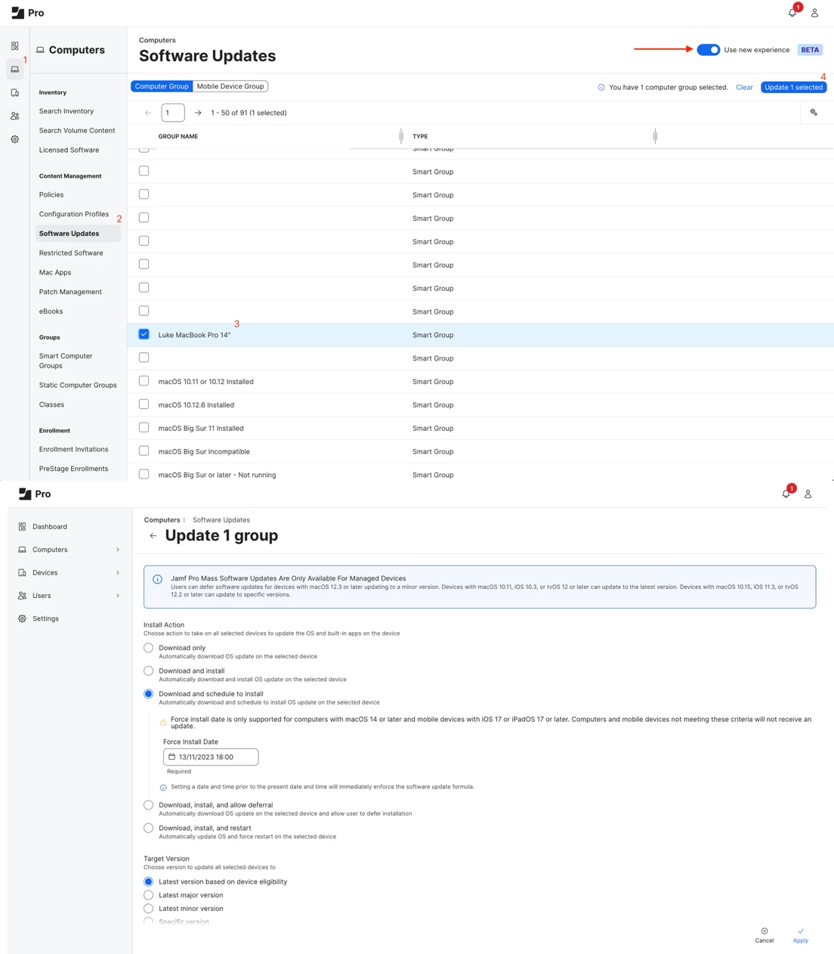Click page number input field
This screenshot has height=954, width=834.
click(173, 113)
